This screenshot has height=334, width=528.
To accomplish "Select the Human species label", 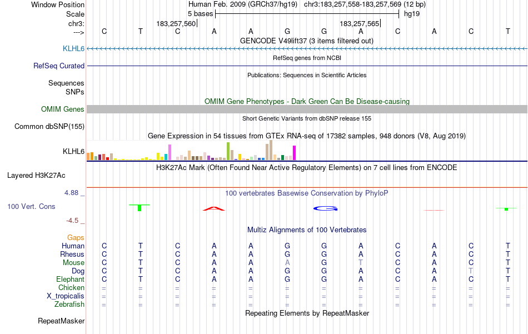I will coord(73,246).
